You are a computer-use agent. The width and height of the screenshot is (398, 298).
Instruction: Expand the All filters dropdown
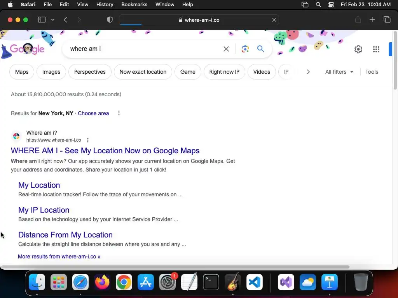(339, 72)
